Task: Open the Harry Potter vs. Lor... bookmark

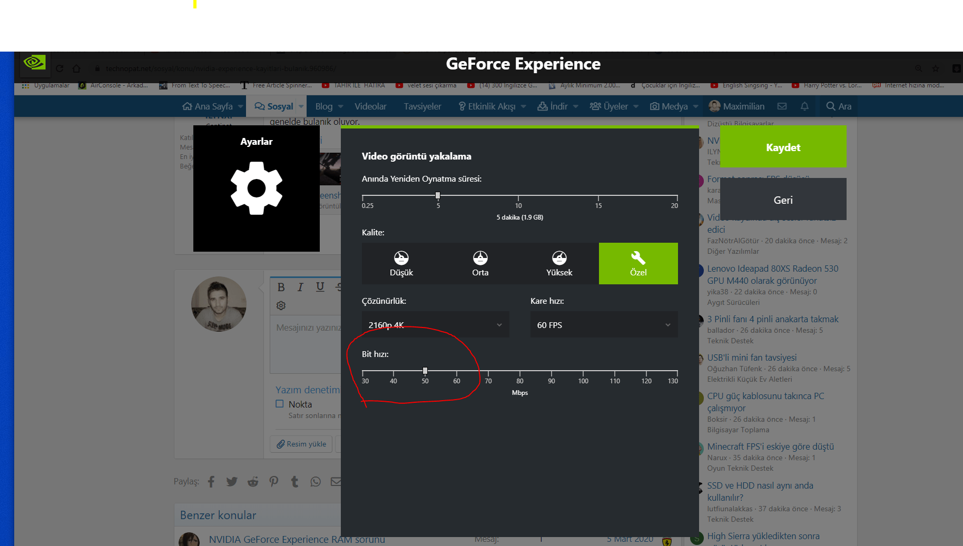Action: click(x=827, y=85)
